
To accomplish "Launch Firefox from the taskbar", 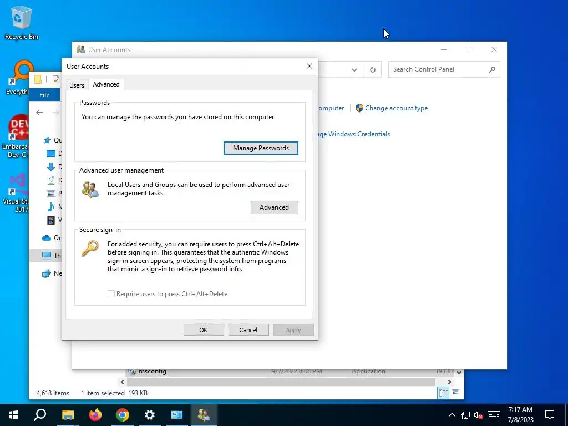I will pos(95,415).
